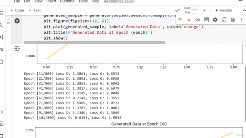This screenshot has width=246, height=138.
Task: Mirror cell in tab icon
Action: [224, 20]
